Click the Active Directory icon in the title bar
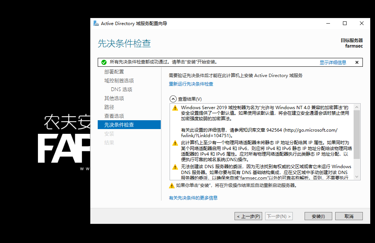Screen dimensions: 375x243 96,23
